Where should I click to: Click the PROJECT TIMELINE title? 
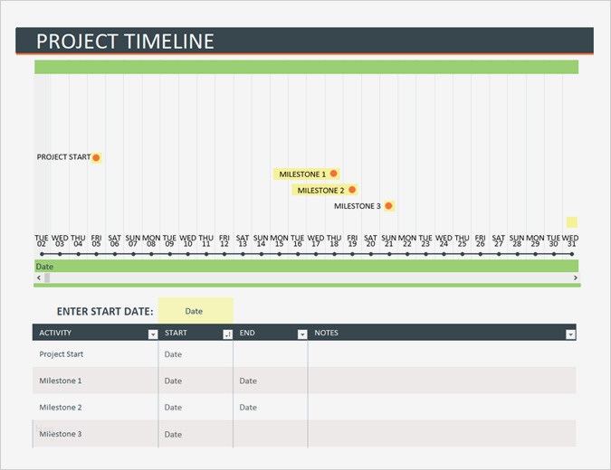[125, 41]
